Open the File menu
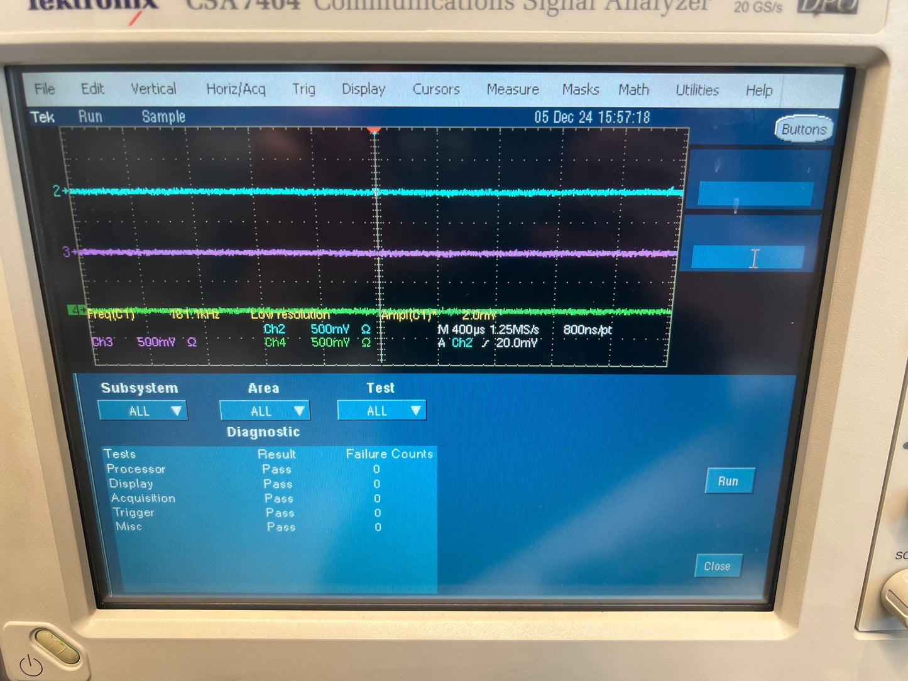The width and height of the screenshot is (908, 681). coord(45,89)
